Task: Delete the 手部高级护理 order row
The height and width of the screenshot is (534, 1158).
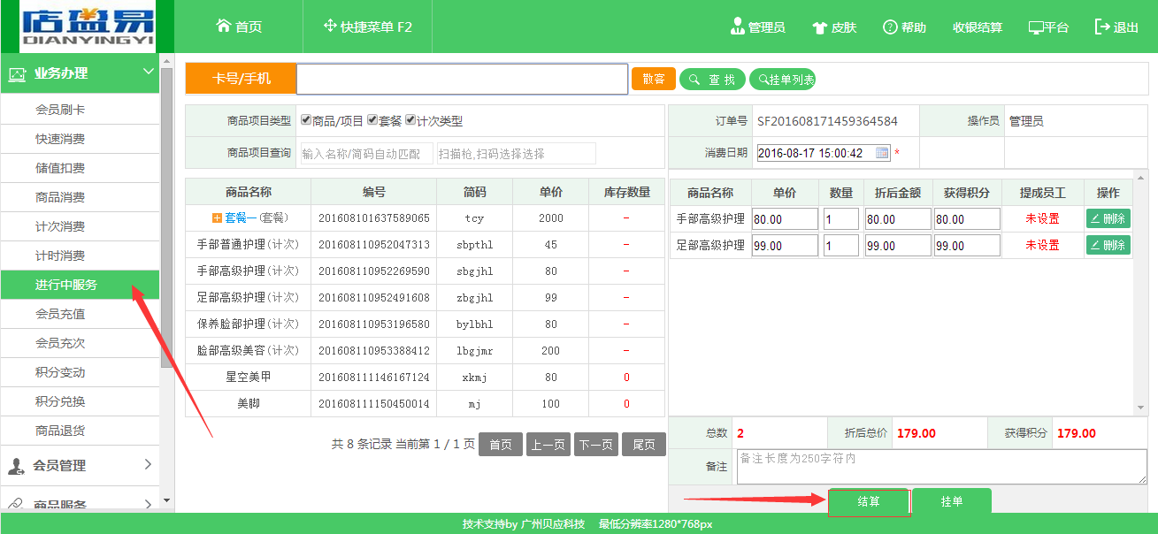Action: point(1108,218)
